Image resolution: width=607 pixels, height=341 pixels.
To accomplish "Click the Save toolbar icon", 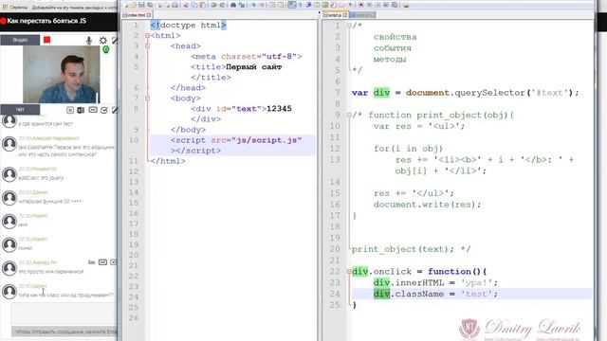I will click(141, 5).
